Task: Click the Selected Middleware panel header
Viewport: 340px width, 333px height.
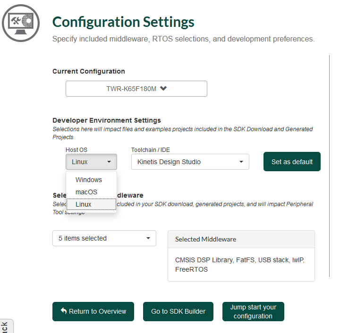Action: 241,239
